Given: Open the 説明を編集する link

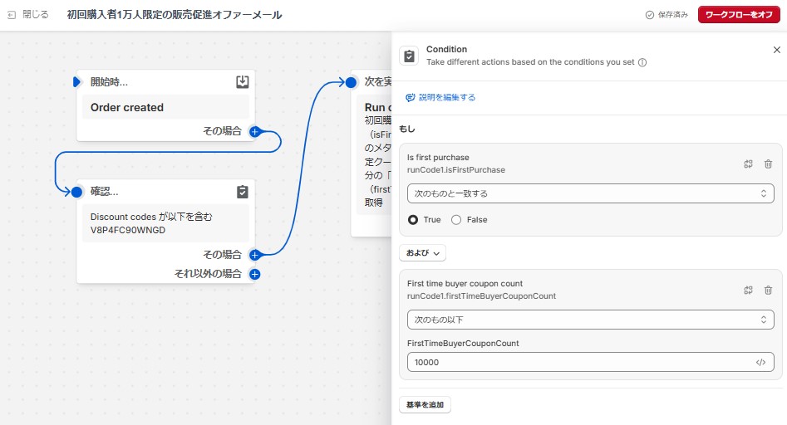Looking at the screenshot, I should coord(440,97).
